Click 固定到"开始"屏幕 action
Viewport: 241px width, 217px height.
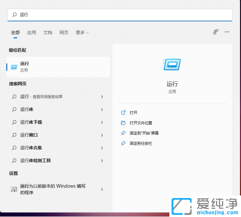[x=144, y=133]
